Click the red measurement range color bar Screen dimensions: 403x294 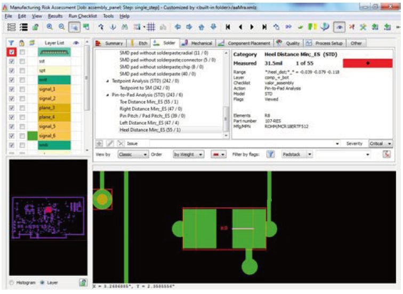[x=367, y=63]
